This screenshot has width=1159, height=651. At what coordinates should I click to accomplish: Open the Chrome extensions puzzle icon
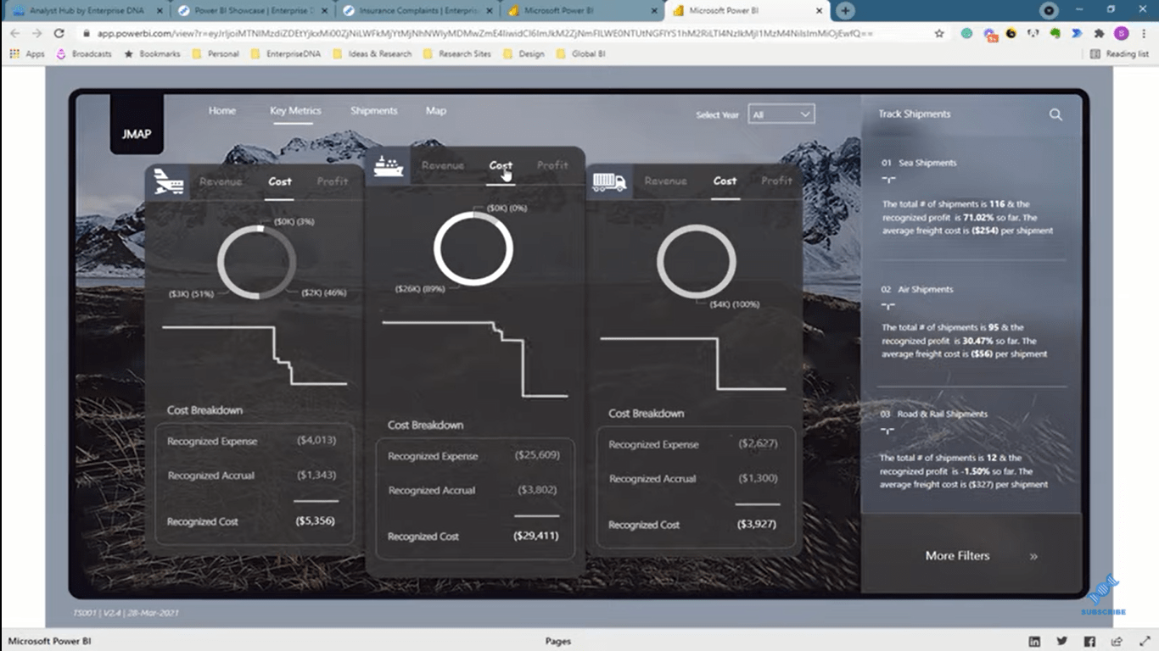click(x=1099, y=33)
